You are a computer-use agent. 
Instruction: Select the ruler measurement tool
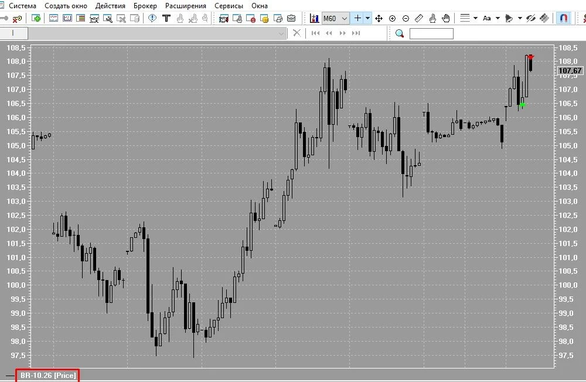click(x=419, y=18)
